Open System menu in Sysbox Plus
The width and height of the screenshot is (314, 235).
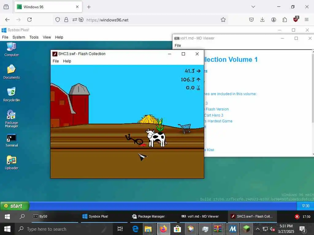coord(19,37)
